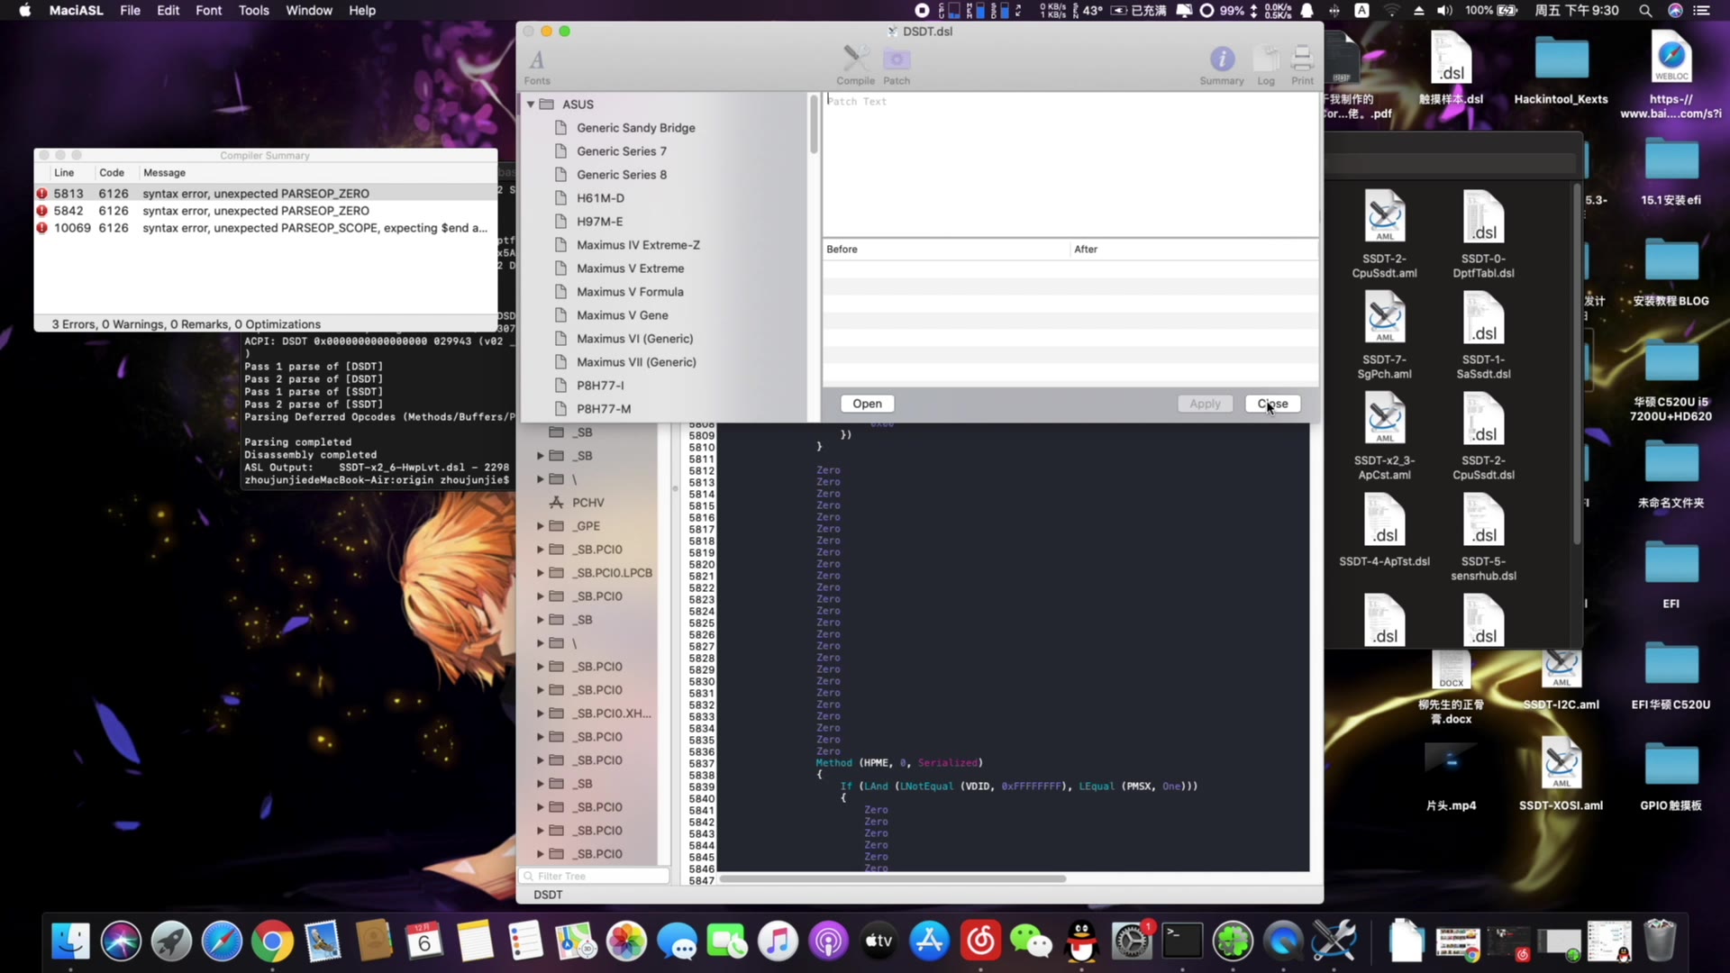Click the Open button in patch dialog
The height and width of the screenshot is (973, 1730).
pyautogui.click(x=868, y=403)
